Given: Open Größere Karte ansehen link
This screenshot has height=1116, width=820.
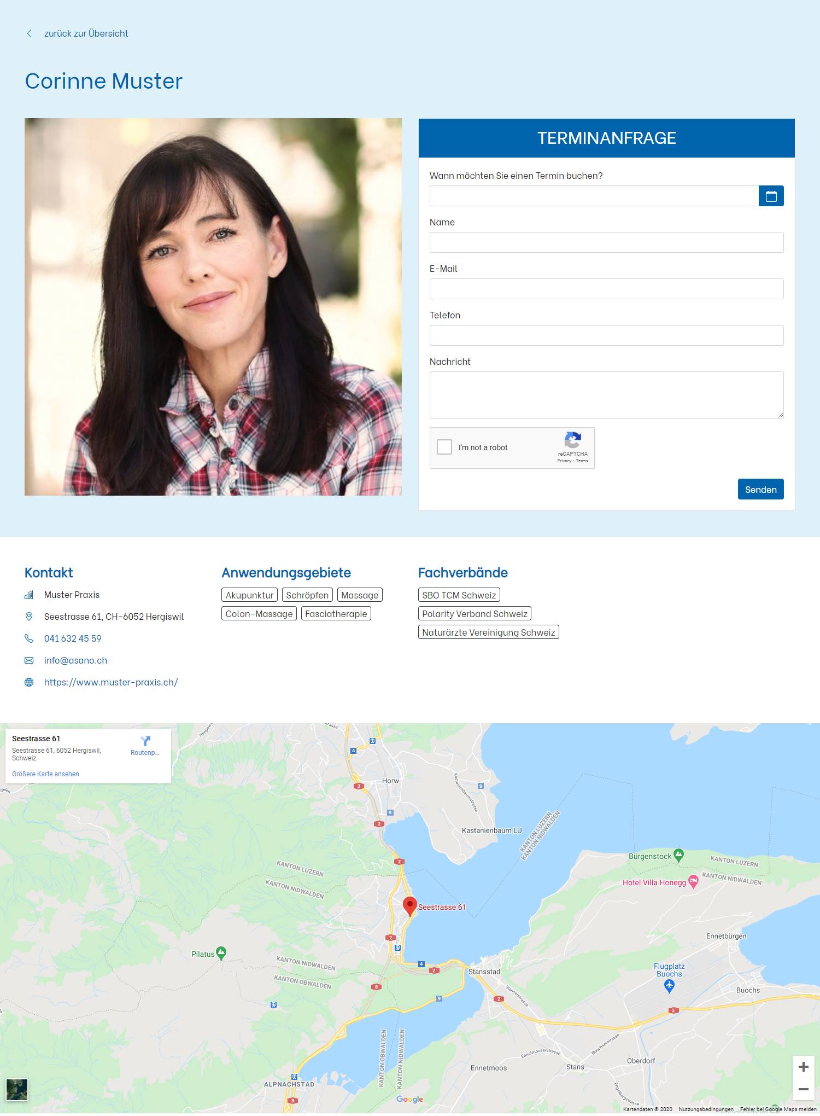Looking at the screenshot, I should coord(45,774).
